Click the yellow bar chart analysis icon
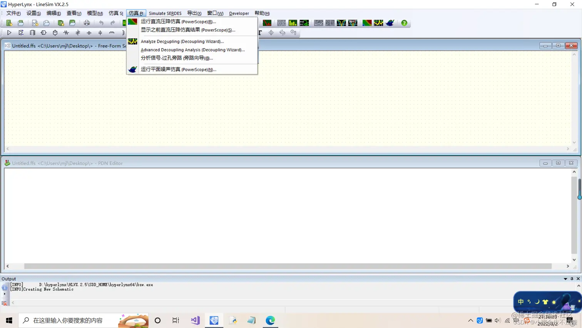This screenshot has height=328, width=582. (293, 23)
